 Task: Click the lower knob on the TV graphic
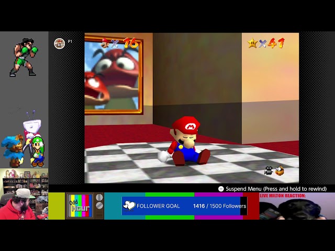click(x=99, y=206)
